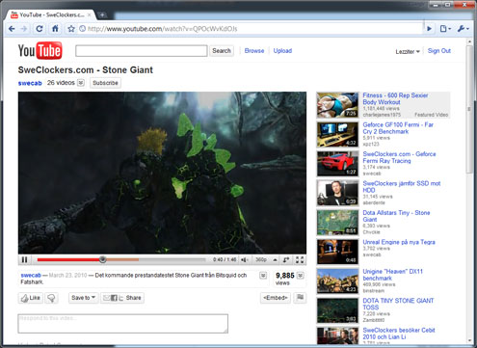Open Unreal Engine på nya Tegra link
This screenshot has height=348, width=477.
(x=399, y=242)
